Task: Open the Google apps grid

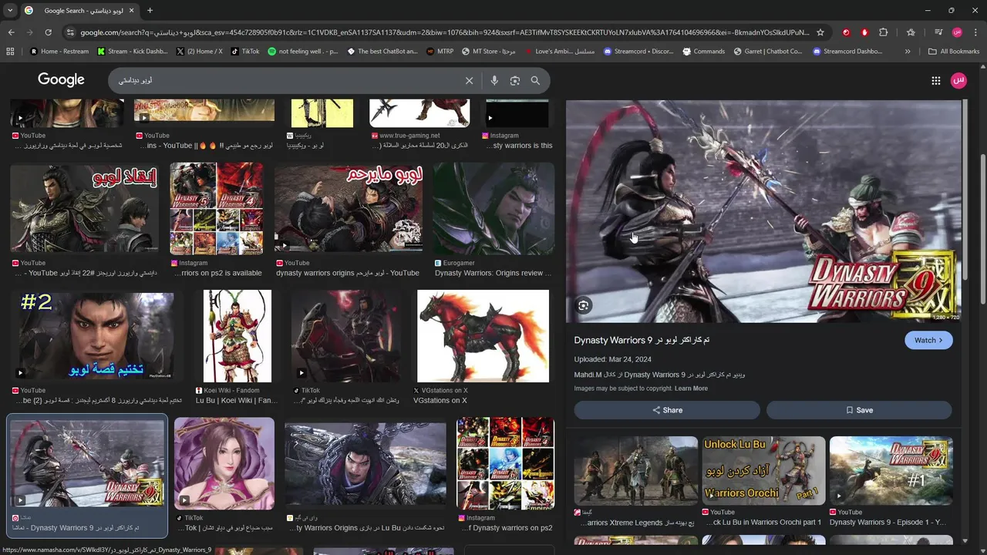Action: point(935,80)
